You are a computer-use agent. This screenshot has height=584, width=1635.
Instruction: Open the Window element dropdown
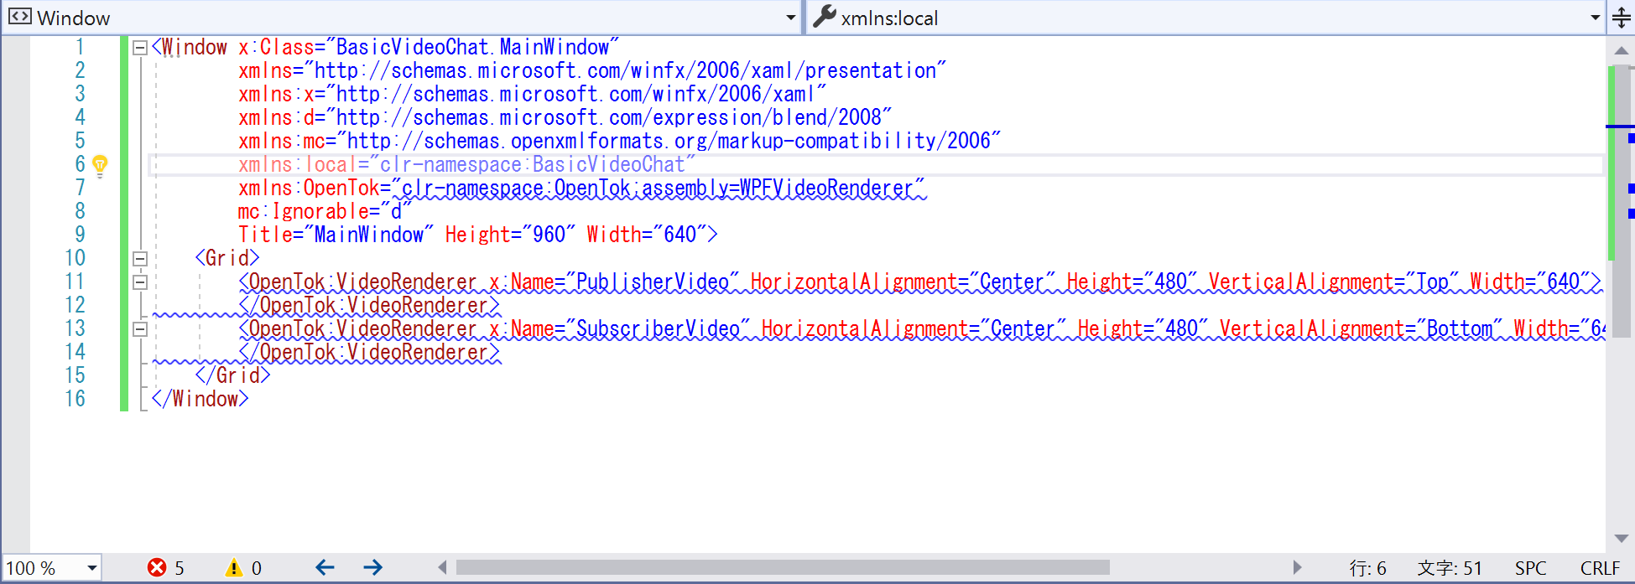coord(790,18)
